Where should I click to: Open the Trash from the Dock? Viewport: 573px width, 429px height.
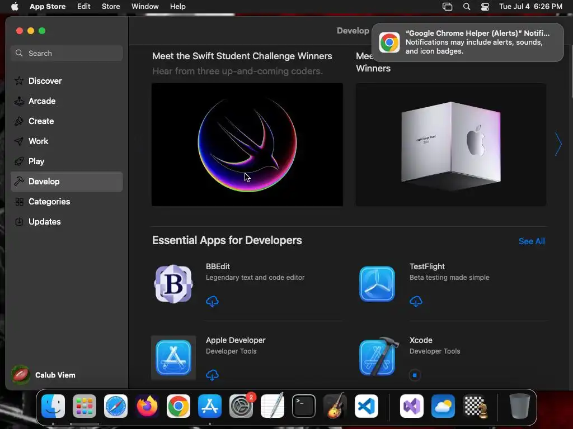[x=520, y=406]
